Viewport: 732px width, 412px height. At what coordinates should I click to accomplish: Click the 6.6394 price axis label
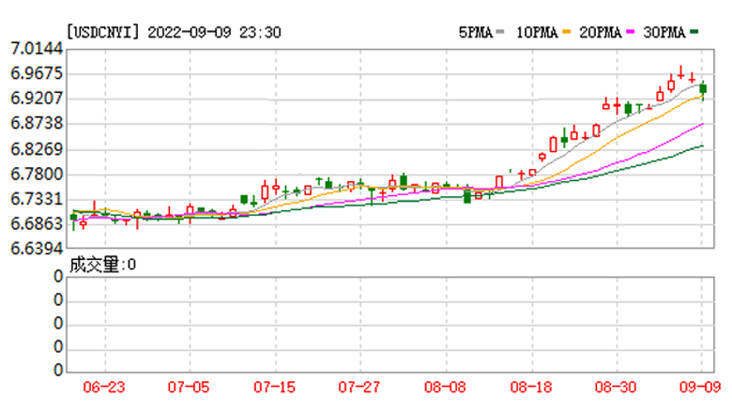coord(37,248)
